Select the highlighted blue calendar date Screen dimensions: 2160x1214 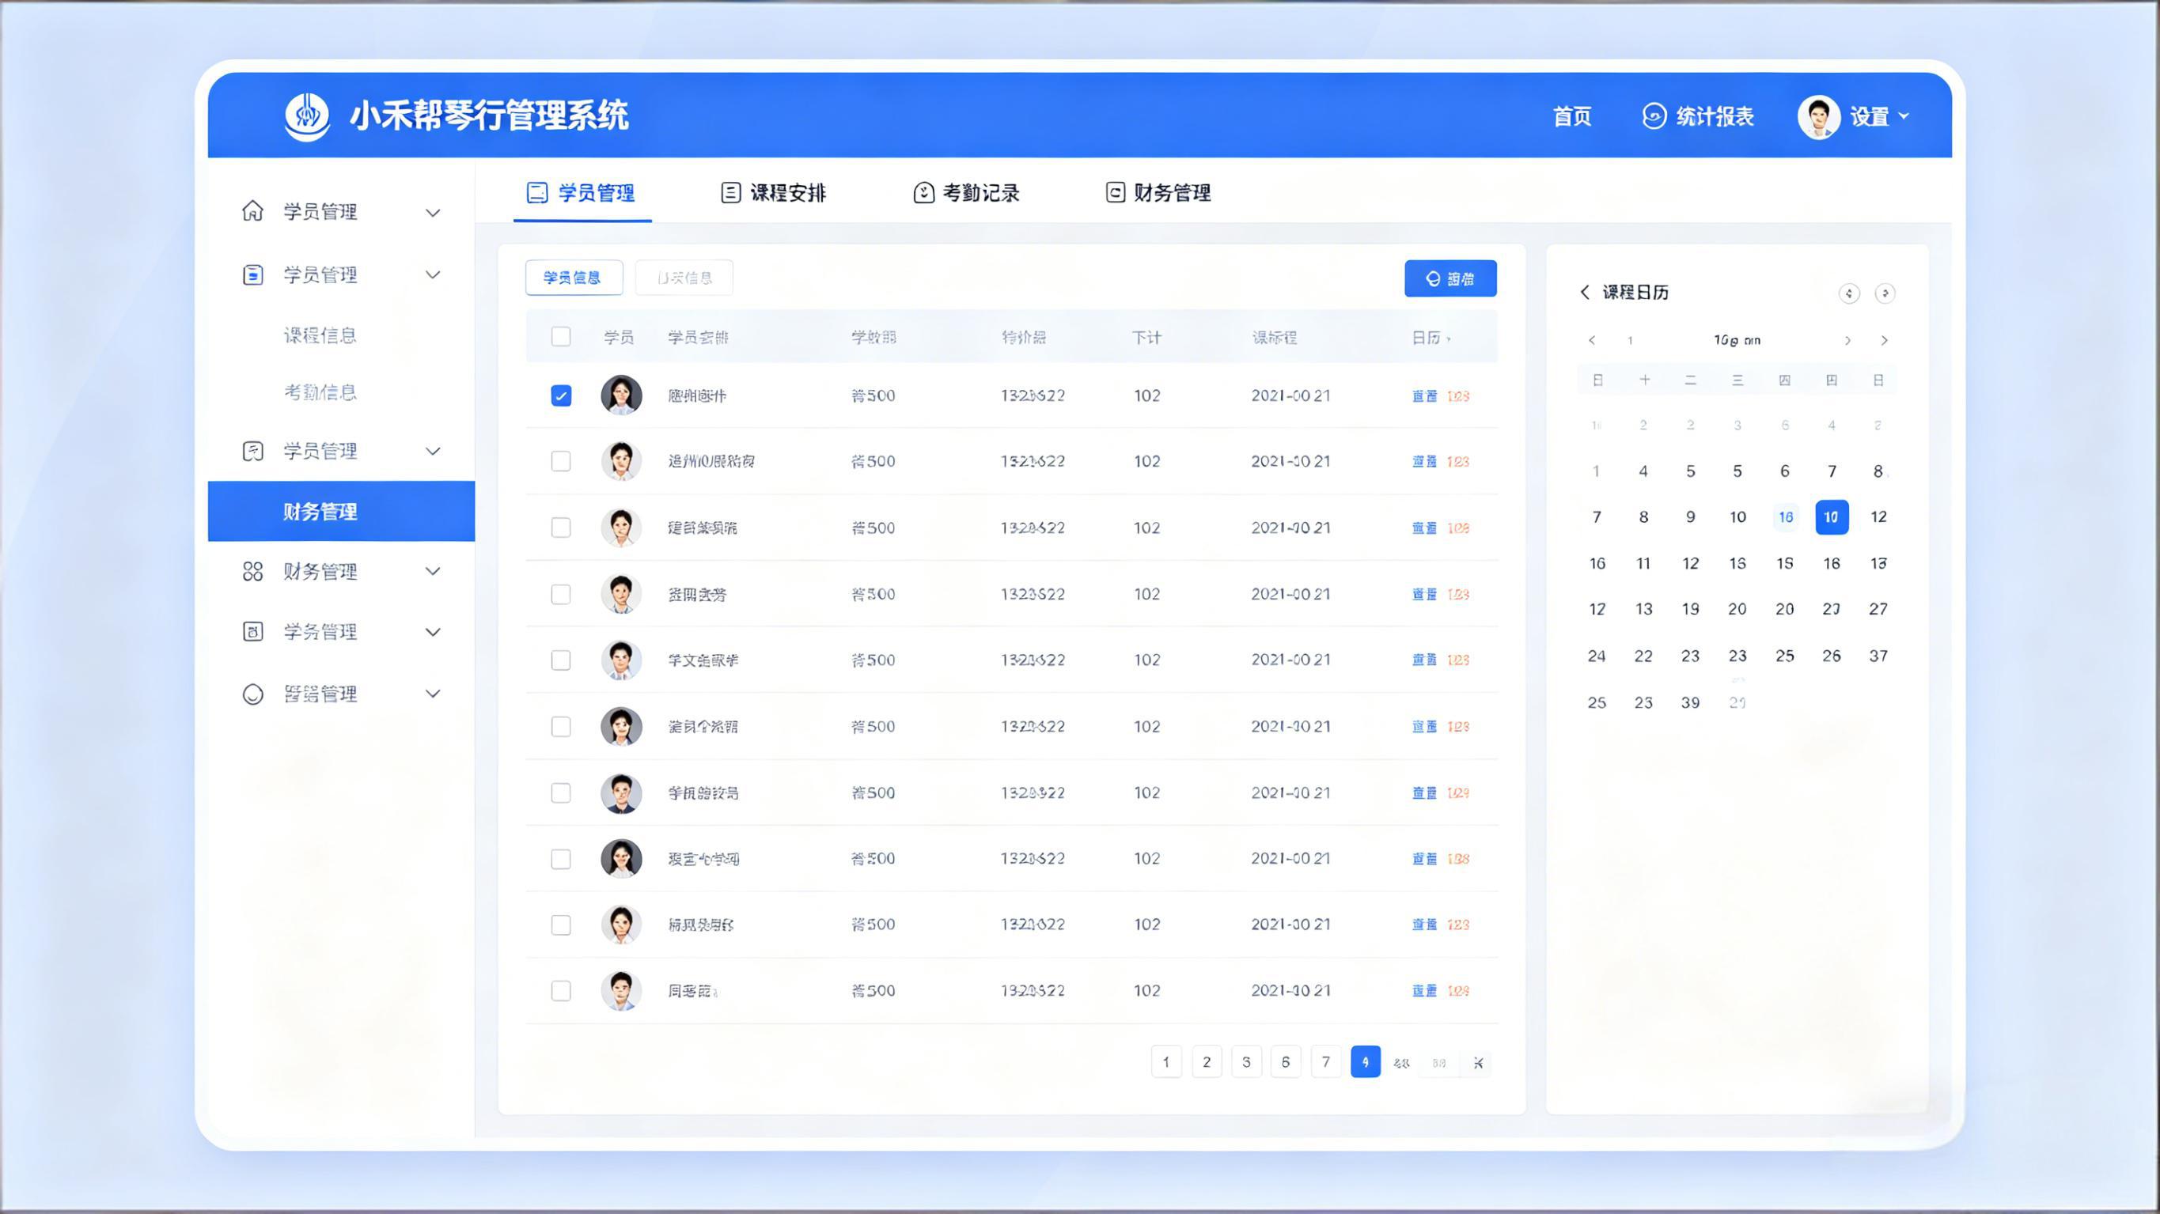click(1832, 517)
